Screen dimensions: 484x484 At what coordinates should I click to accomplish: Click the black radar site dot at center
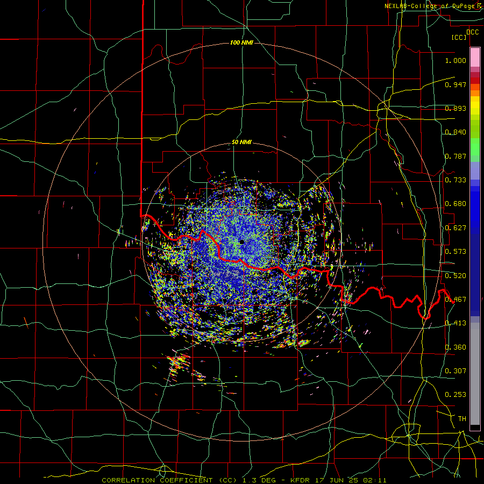pyautogui.click(x=242, y=242)
